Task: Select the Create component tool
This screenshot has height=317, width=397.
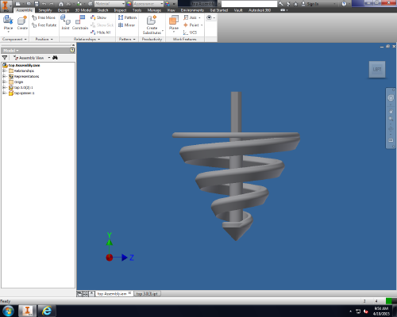Action: 22,23
